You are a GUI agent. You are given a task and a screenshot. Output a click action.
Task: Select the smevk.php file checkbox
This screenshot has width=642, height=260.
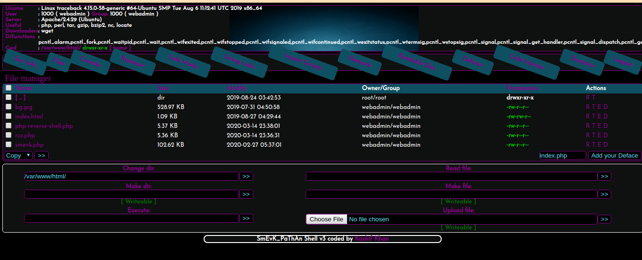[9, 145]
